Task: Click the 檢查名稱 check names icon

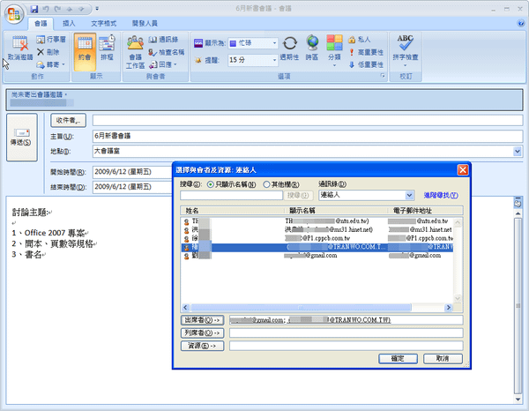Action: 167,52
